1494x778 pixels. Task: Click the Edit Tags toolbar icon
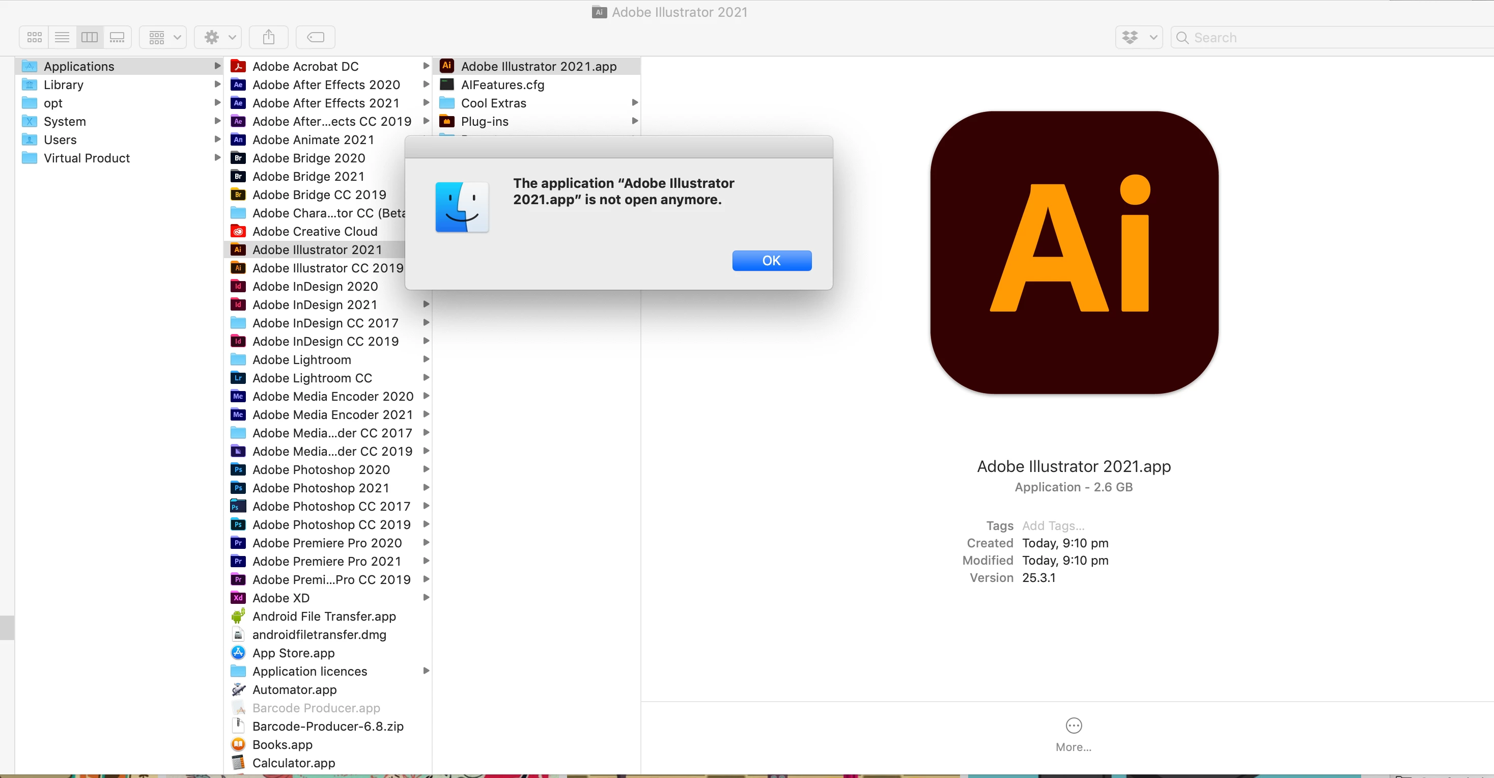point(316,37)
